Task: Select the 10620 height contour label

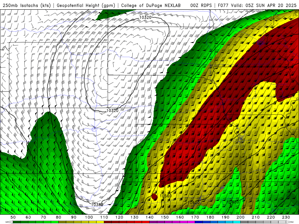Action: pos(194,202)
